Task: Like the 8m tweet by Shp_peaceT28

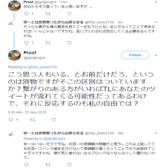Action: coord(70,43)
